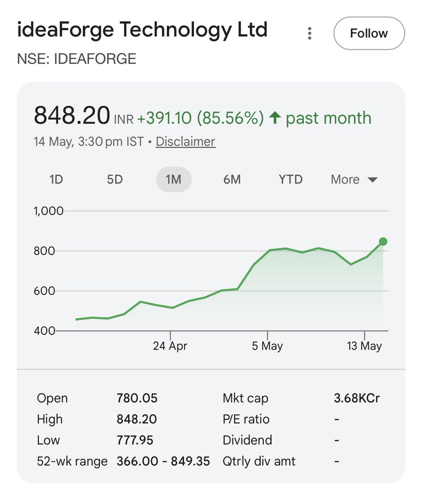Select the 1D time range tab

(x=56, y=179)
